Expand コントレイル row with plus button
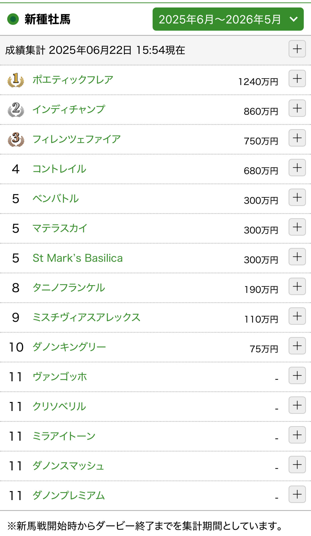Viewport: 311px width, 536px height. pos(297,168)
